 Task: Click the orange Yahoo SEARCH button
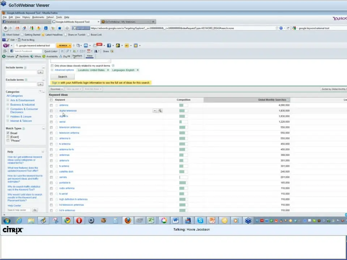pos(64,45)
